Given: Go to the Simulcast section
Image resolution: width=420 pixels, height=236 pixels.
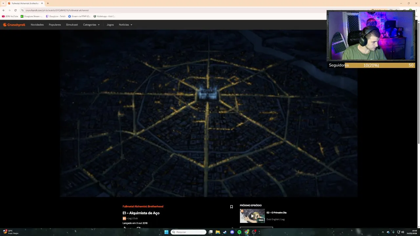Looking at the screenshot, I should pos(72,25).
